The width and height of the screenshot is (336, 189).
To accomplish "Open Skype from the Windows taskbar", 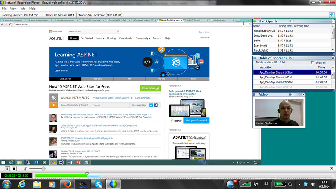I will pos(98,184).
